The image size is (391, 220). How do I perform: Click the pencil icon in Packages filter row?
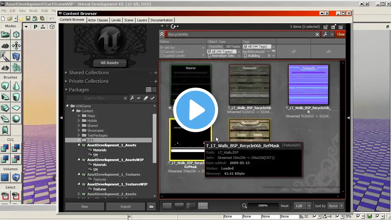(146, 98)
